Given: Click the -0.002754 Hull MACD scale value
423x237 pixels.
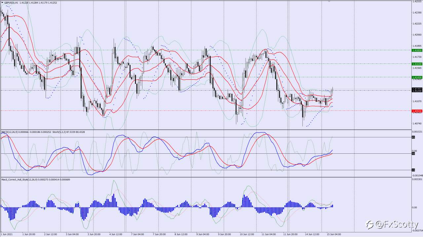Looking at the screenshot, I should tap(417, 231).
